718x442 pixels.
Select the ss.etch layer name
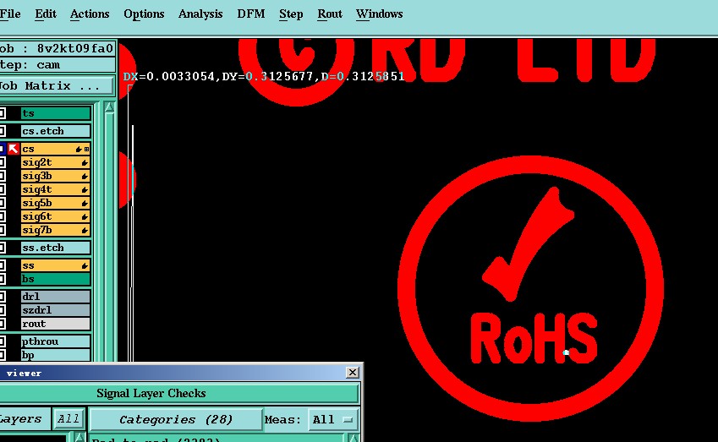tap(56, 248)
